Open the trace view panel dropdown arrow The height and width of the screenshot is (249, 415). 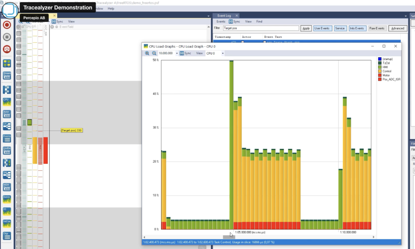pos(208,16)
